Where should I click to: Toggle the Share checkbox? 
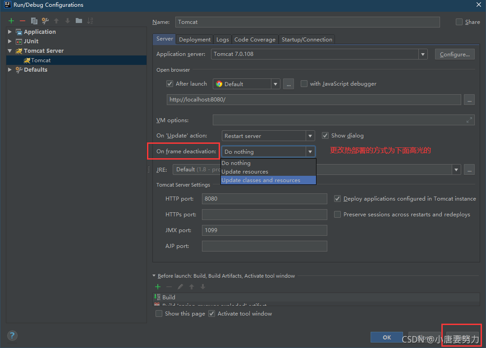click(x=459, y=22)
